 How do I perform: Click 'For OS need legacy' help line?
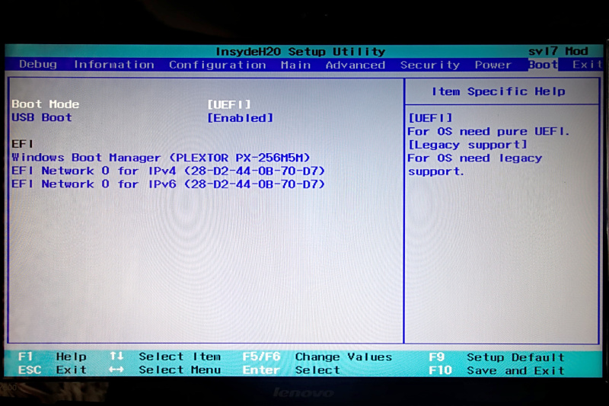coord(474,158)
